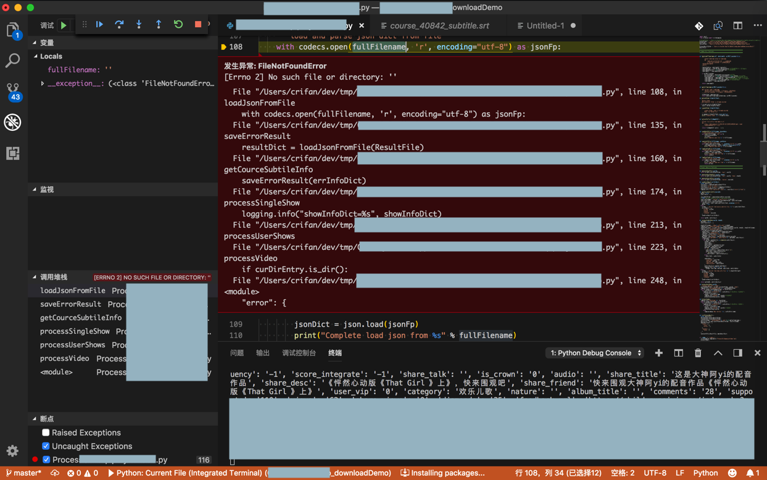The image size is (767, 480).
Task: Open the 调试控制台 debug console tab
Action: coord(299,353)
